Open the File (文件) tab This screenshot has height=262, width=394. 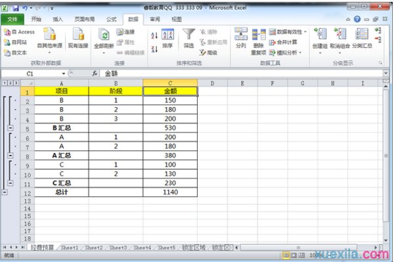coord(12,19)
